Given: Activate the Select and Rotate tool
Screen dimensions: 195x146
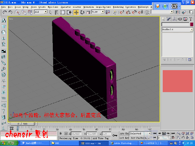Looking at the screenshot, I should [x=82, y=12].
